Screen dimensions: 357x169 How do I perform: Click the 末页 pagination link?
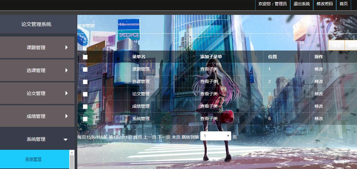click(x=176, y=137)
